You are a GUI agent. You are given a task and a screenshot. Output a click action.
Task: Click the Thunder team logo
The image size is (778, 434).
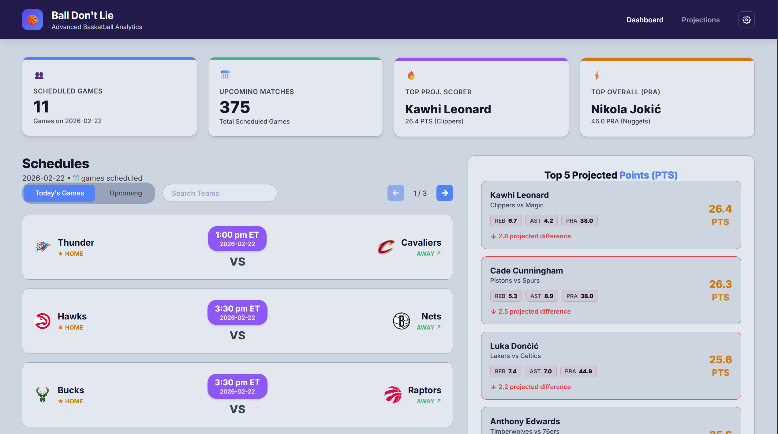point(42,247)
